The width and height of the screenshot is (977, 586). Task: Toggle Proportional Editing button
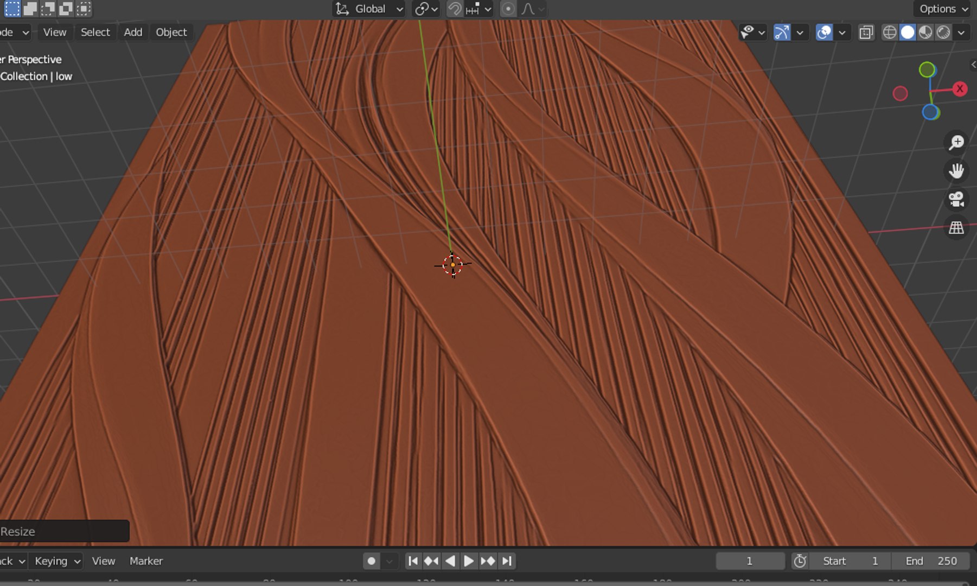coord(508,9)
